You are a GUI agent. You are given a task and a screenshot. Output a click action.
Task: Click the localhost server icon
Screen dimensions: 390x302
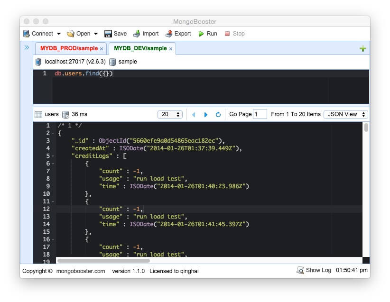pos(38,62)
